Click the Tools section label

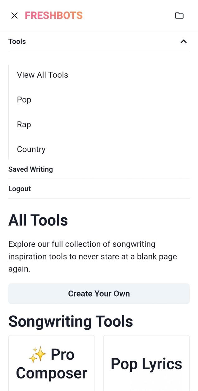point(17,41)
